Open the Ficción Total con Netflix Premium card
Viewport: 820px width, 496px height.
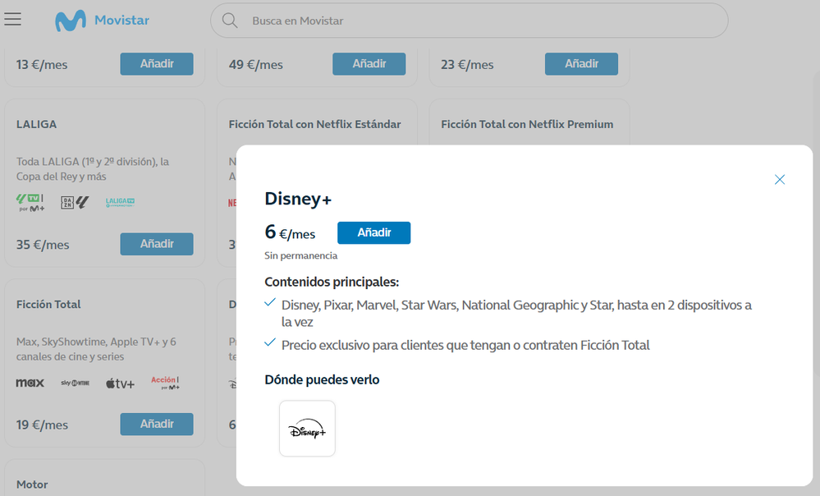click(x=527, y=125)
